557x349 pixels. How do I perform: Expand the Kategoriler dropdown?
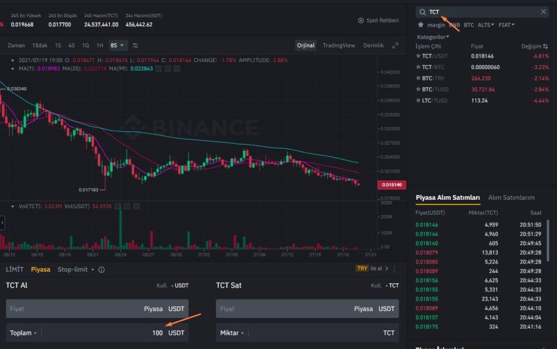[x=433, y=37]
